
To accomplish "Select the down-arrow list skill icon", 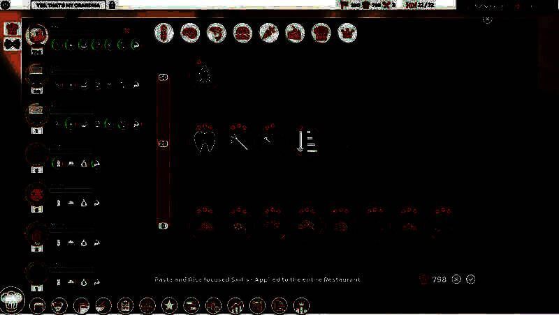I will click(x=307, y=139).
